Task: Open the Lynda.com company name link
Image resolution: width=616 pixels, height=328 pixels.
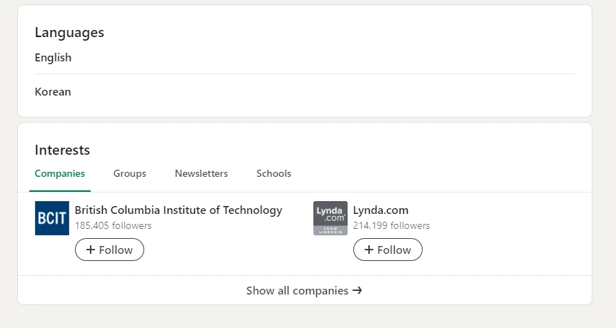Action: pos(380,210)
